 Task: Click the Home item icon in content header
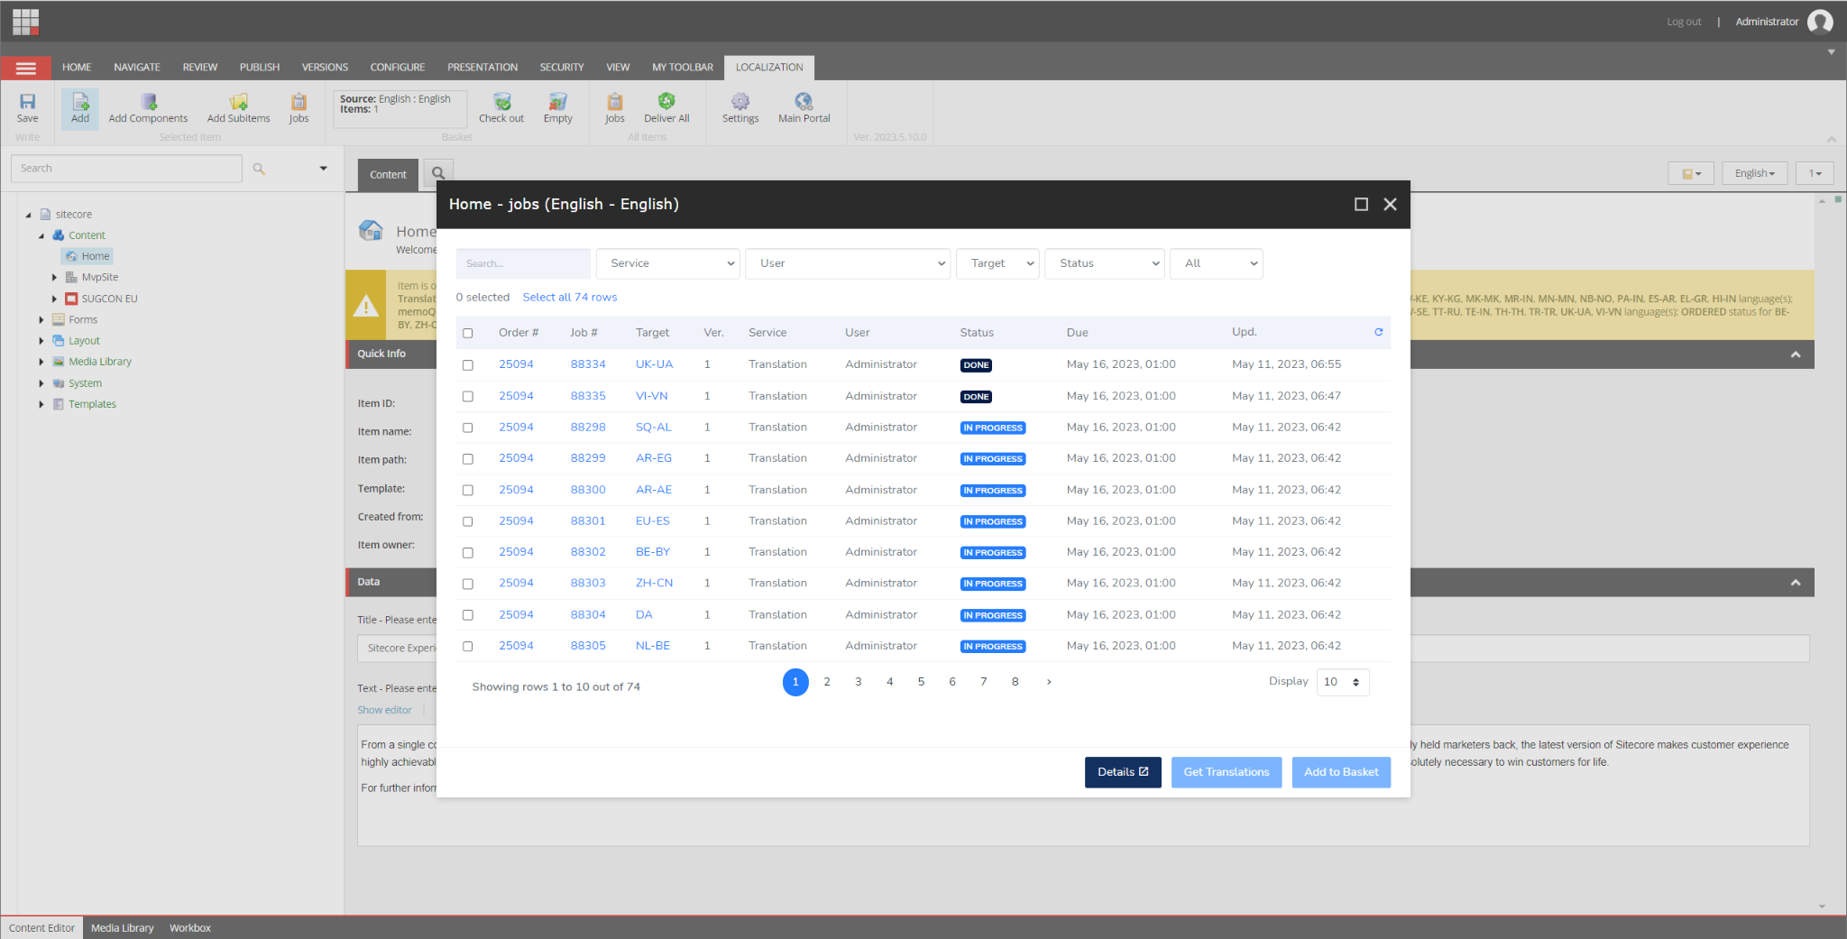pyautogui.click(x=371, y=230)
